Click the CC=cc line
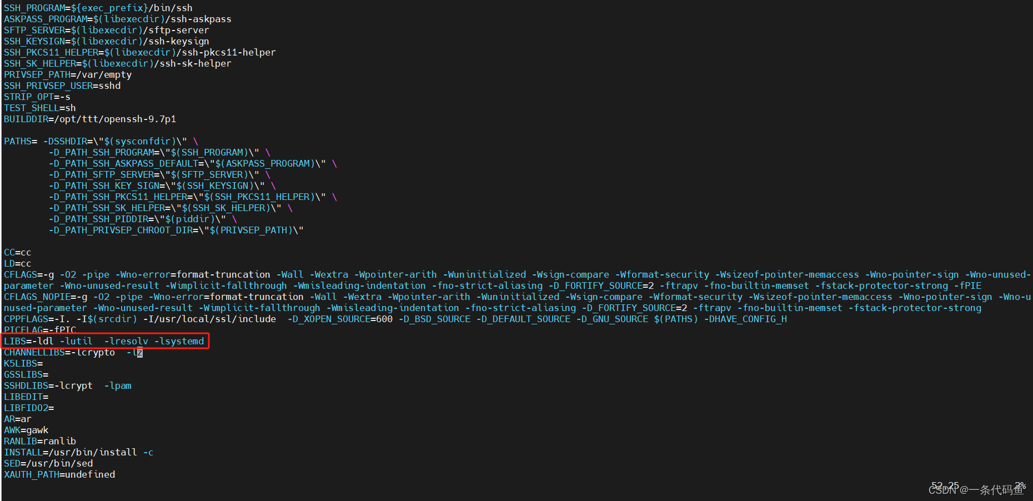The width and height of the screenshot is (1033, 501). pyautogui.click(x=18, y=252)
